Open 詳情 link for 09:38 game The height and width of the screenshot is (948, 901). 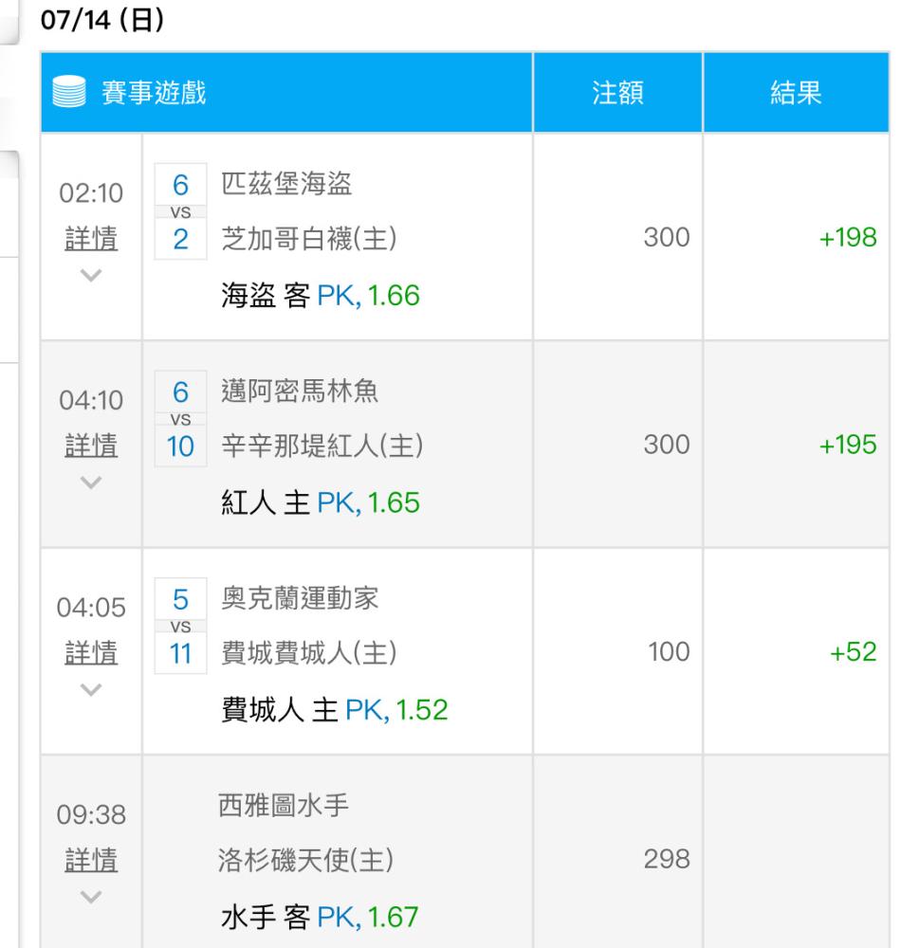click(91, 859)
